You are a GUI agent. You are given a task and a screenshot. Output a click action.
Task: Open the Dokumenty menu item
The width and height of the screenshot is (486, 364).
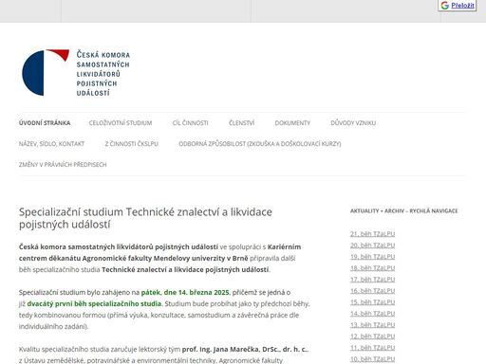click(x=292, y=123)
